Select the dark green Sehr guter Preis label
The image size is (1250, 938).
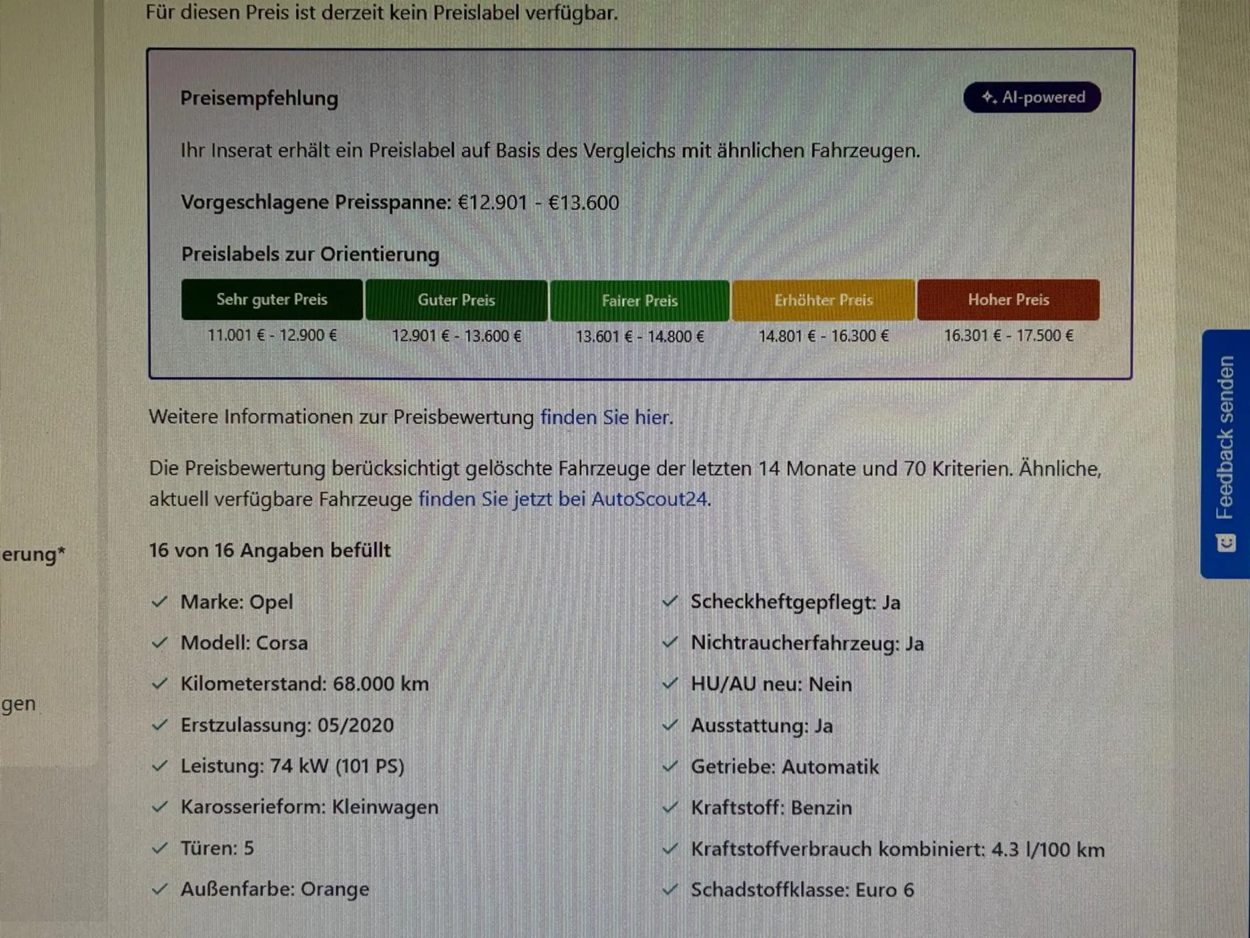[272, 299]
